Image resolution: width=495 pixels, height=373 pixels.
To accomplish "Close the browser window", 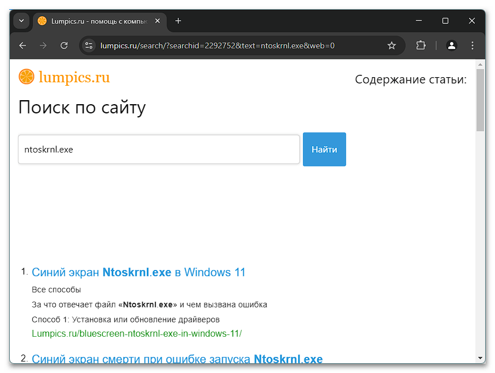I will coord(472,21).
